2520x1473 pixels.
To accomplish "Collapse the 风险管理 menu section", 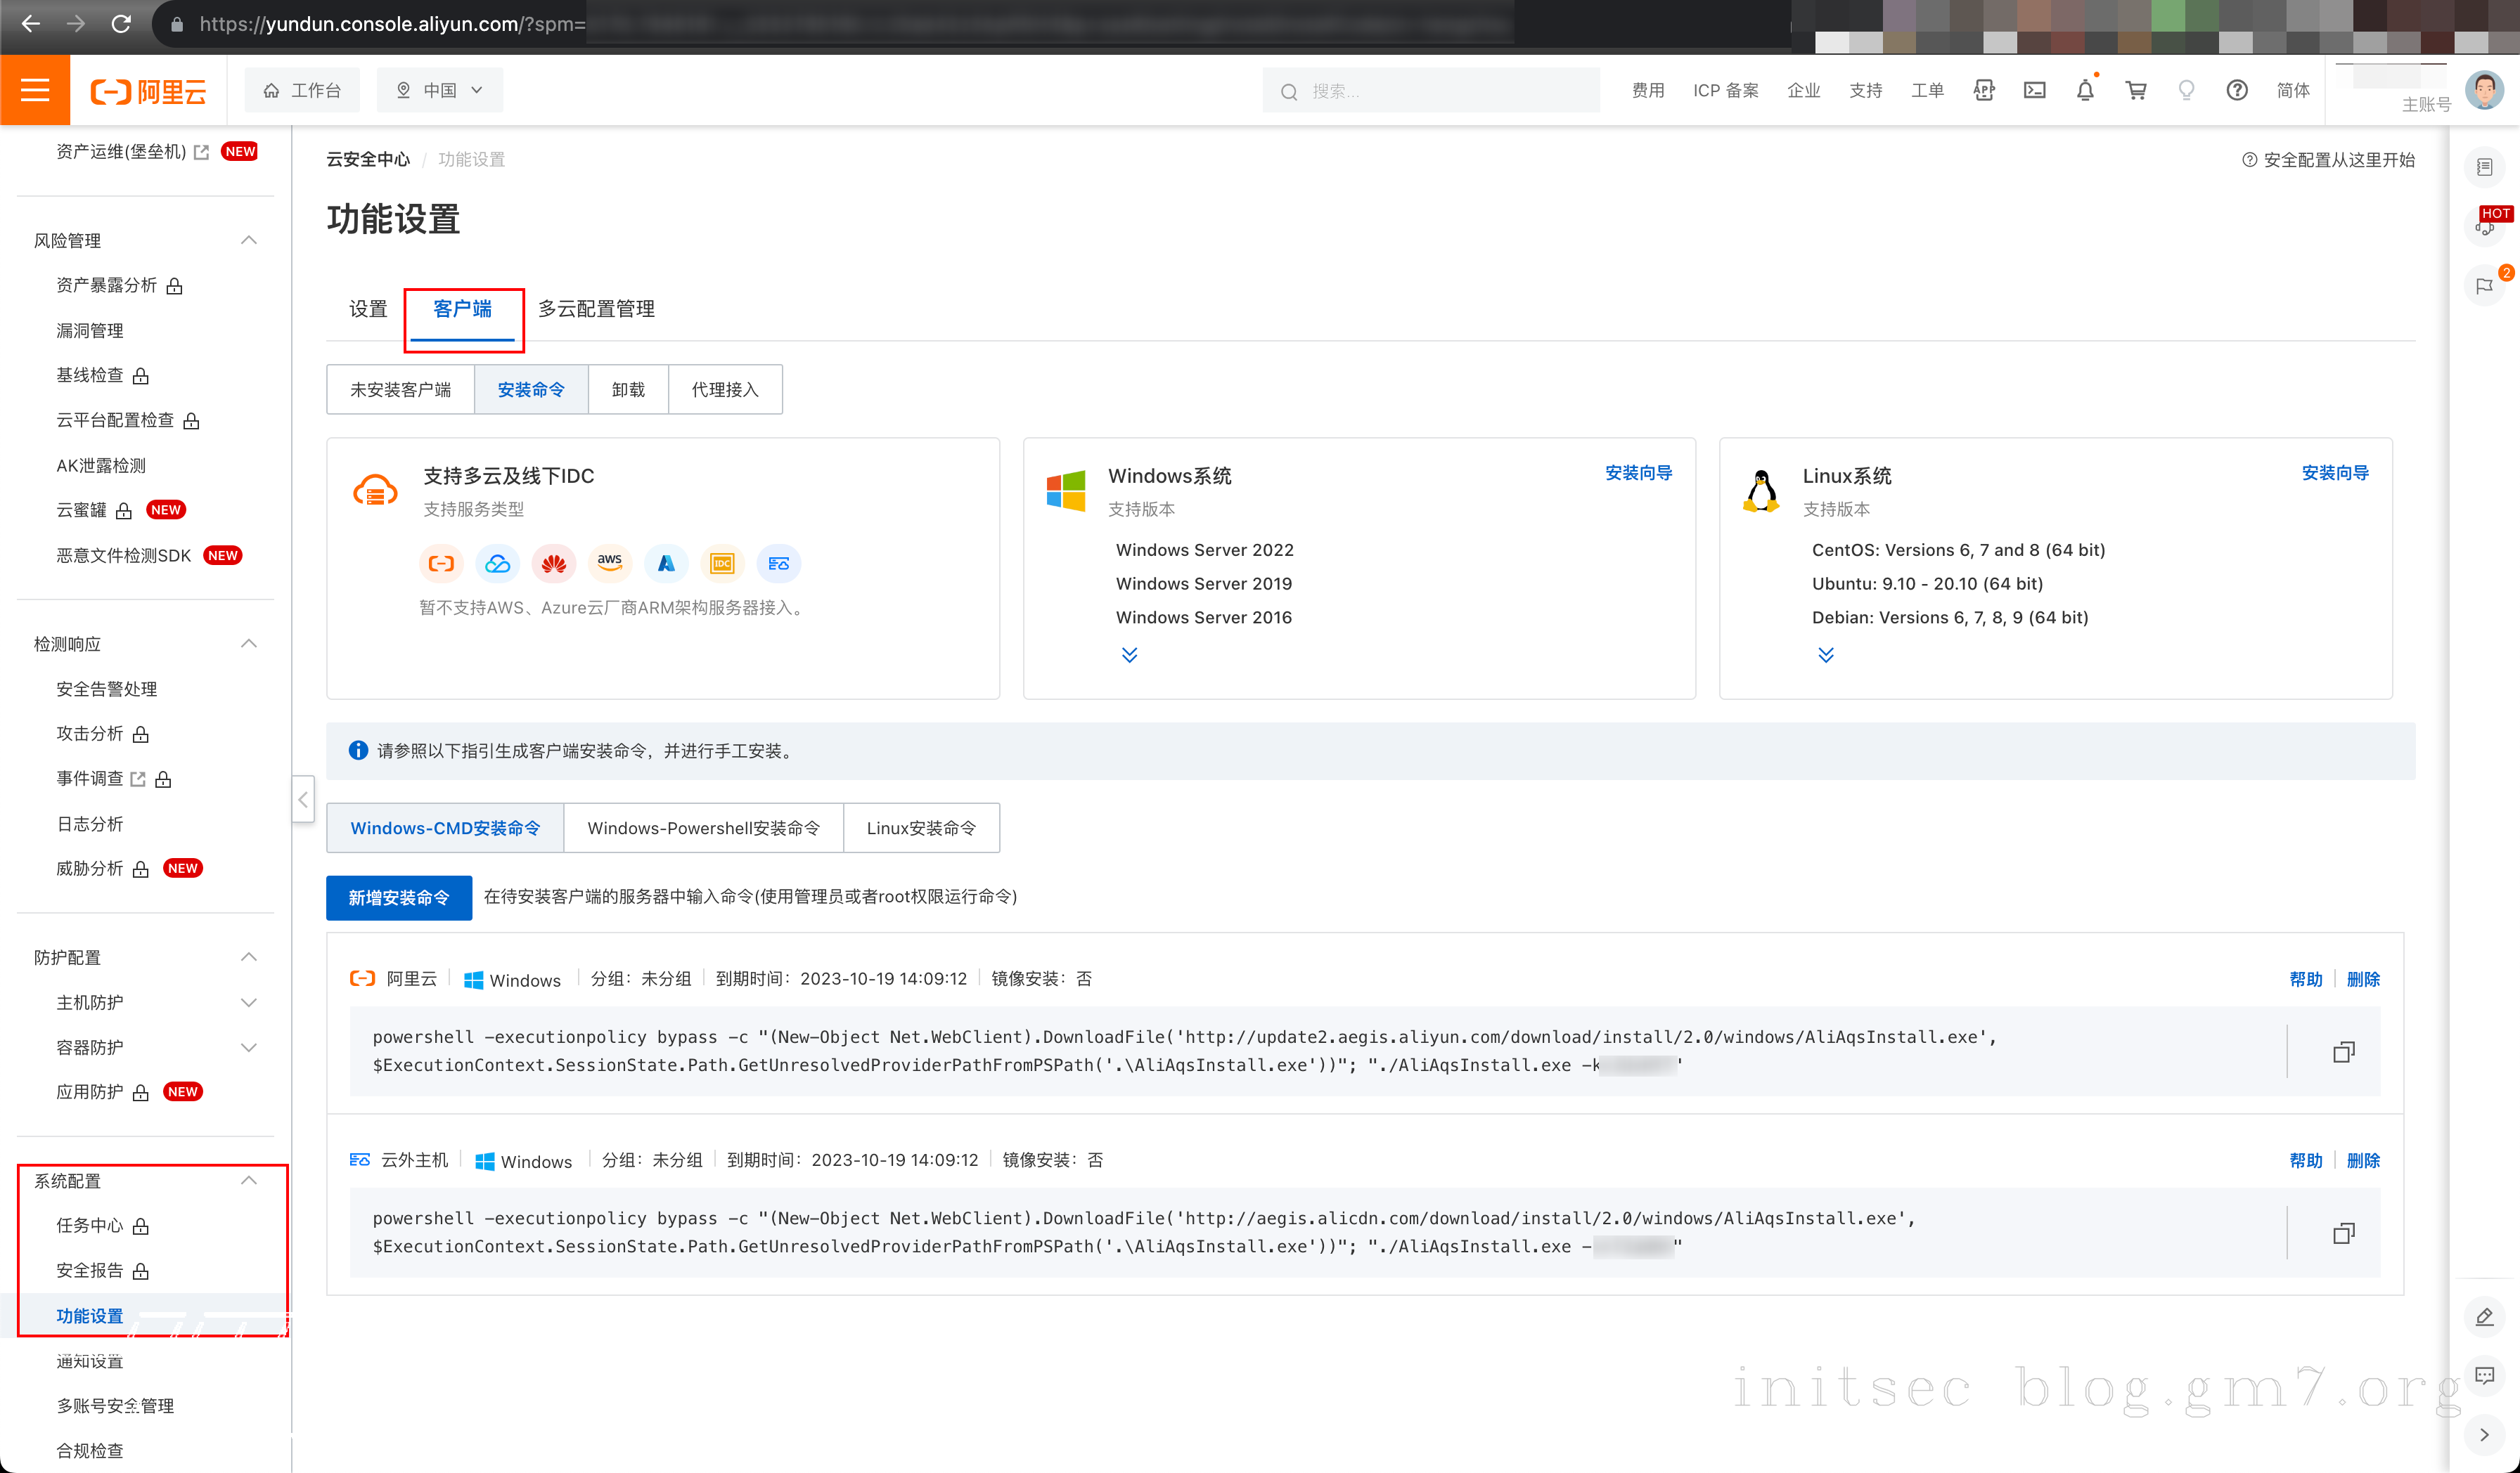I will pos(249,240).
